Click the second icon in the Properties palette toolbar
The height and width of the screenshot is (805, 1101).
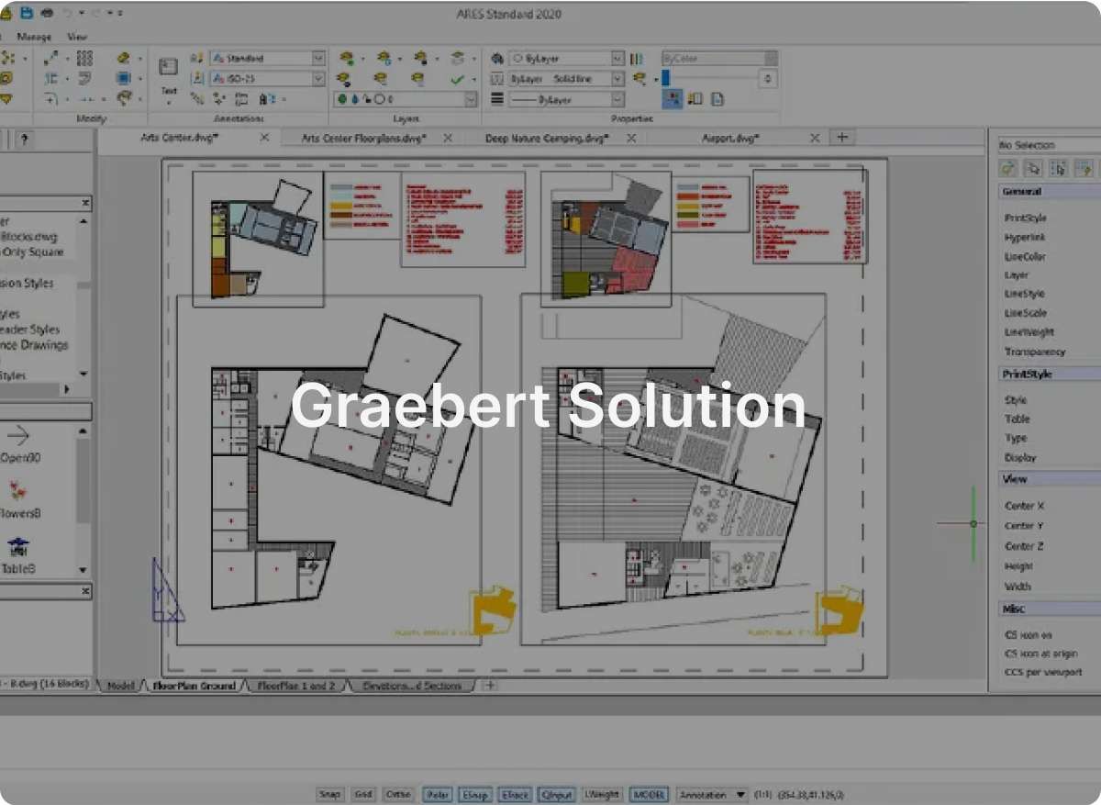(x=1033, y=168)
